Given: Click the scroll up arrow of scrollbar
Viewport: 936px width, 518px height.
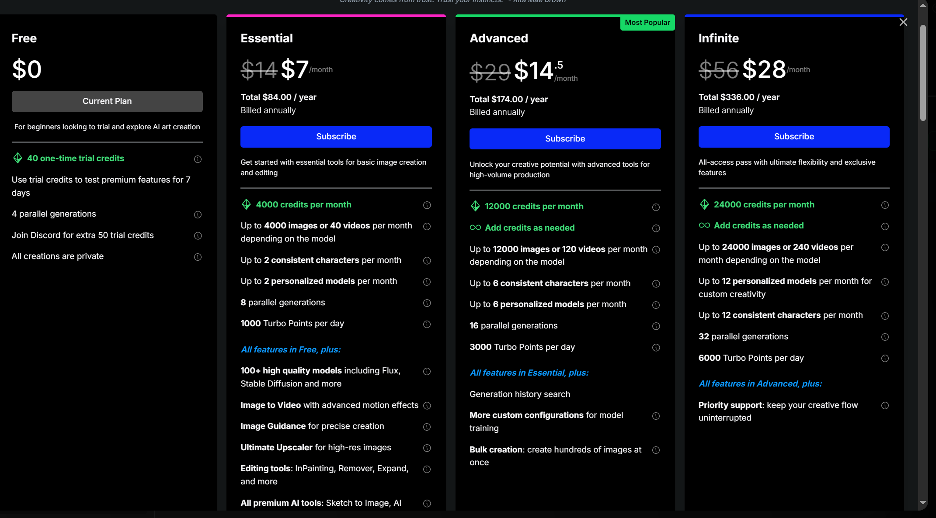Looking at the screenshot, I should [923, 6].
